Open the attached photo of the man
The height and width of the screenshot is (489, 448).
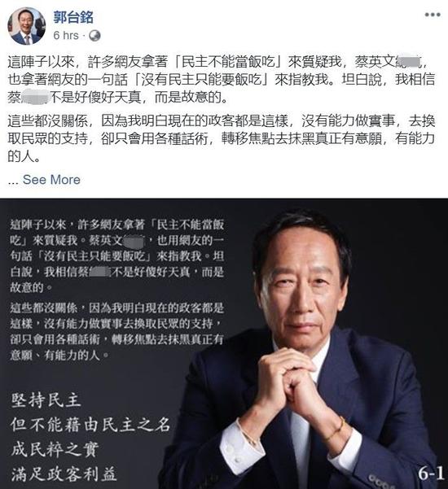(224, 343)
